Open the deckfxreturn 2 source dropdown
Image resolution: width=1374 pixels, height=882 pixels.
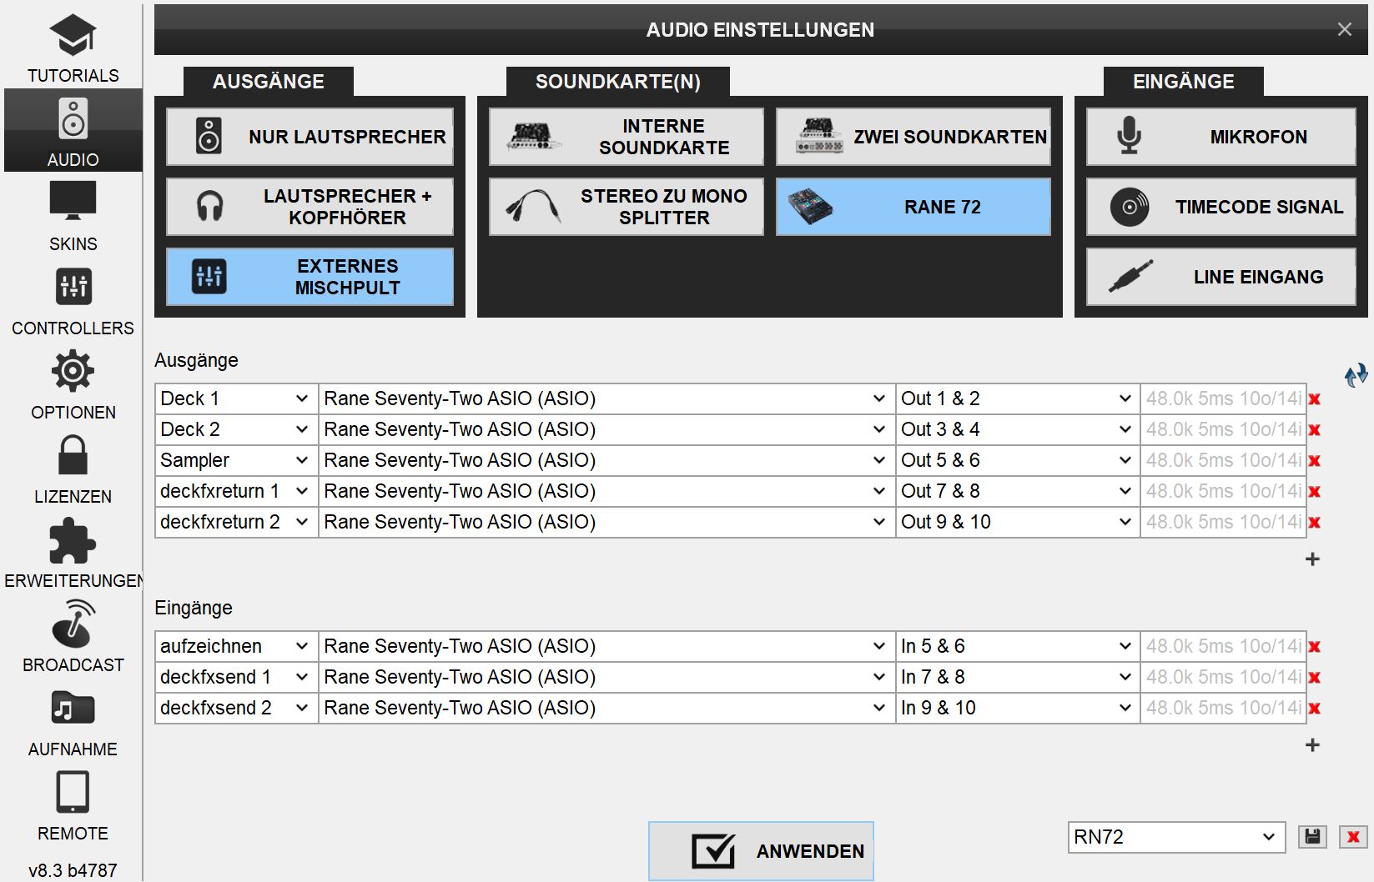pos(236,522)
